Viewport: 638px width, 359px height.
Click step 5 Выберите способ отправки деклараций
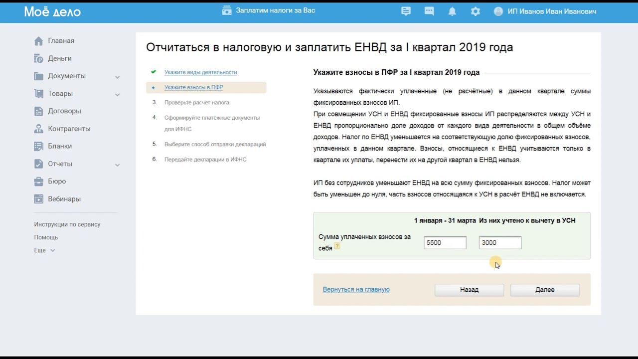215,144
